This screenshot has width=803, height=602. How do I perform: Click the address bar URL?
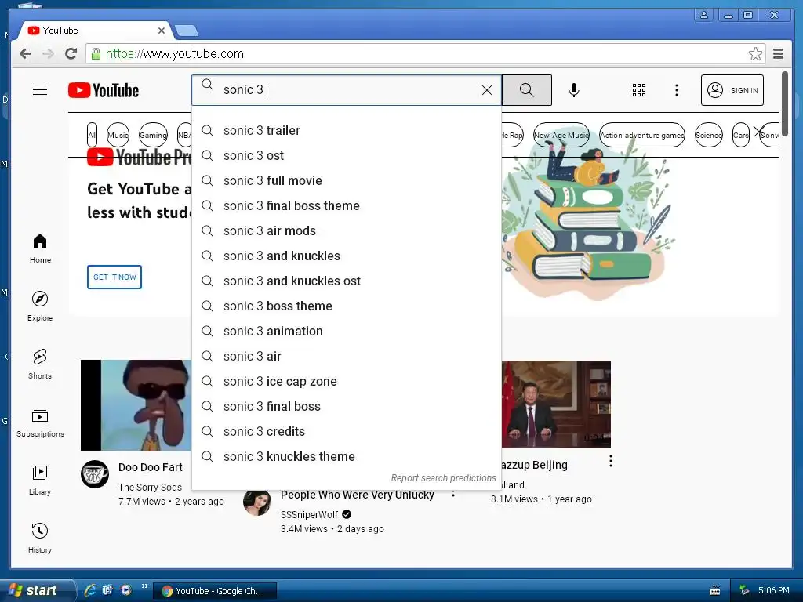[x=175, y=54]
